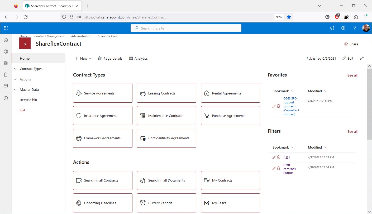Open the Current Periods tile

pos(166,203)
